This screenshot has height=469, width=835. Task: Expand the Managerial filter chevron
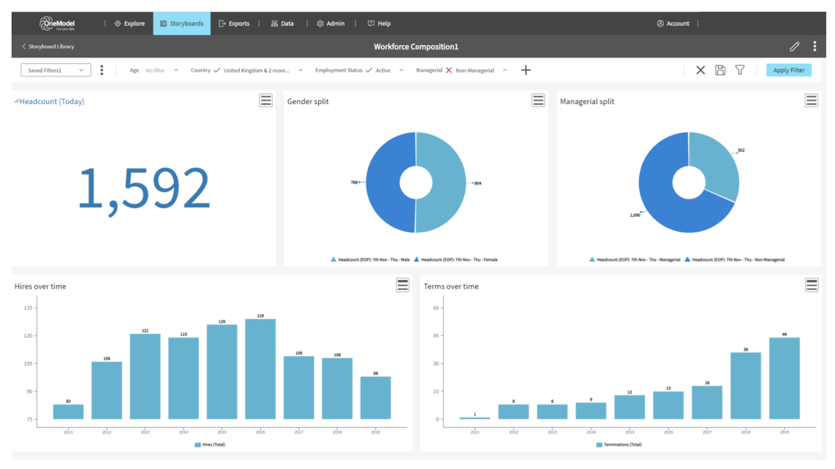[x=505, y=70]
